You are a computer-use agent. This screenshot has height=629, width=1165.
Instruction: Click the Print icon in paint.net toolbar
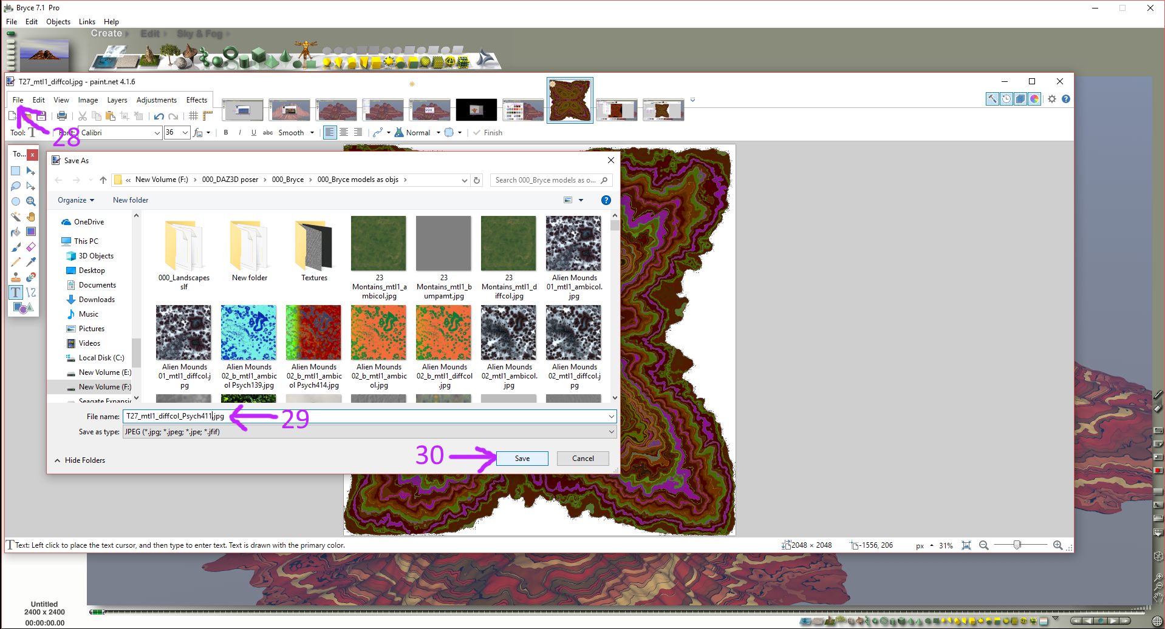click(x=62, y=116)
